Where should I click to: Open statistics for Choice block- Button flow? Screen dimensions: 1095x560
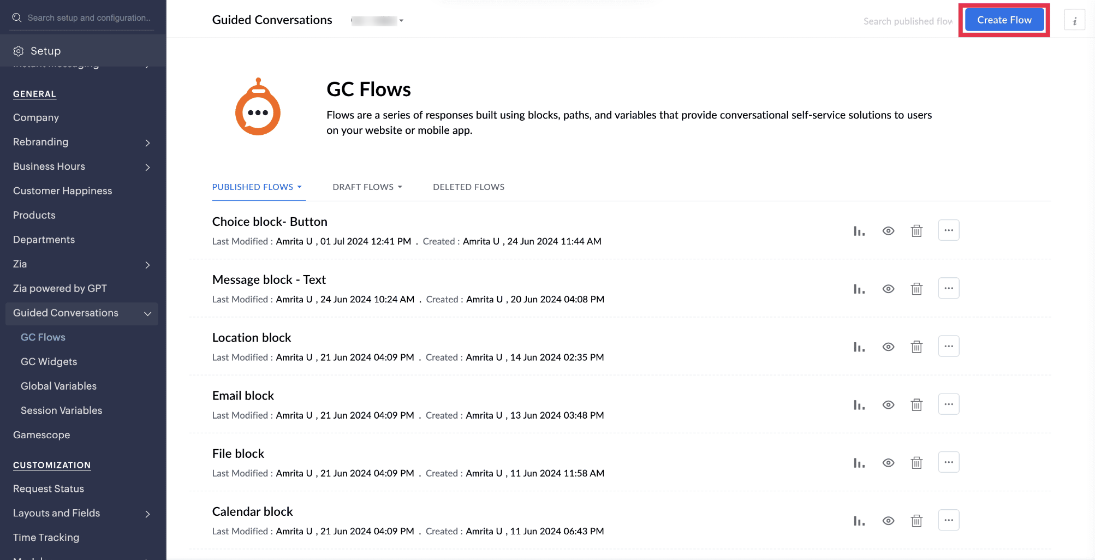coord(859,231)
